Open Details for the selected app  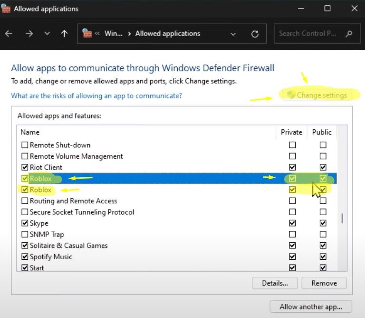[x=275, y=283]
